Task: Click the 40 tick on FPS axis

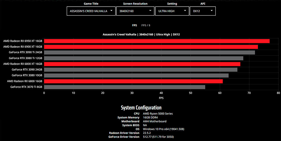Action: pos(161,93)
